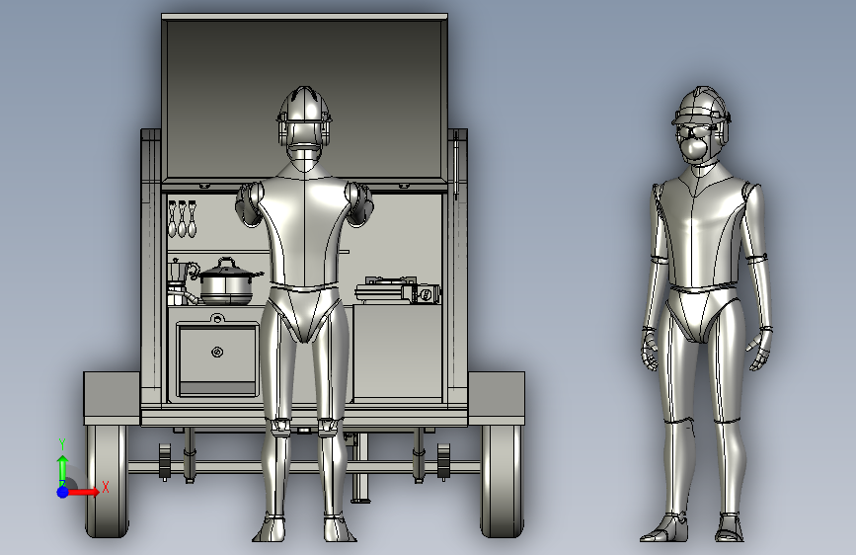Click the red X axis arrow of triad
Screen dimensions: 856x555
click(x=83, y=492)
